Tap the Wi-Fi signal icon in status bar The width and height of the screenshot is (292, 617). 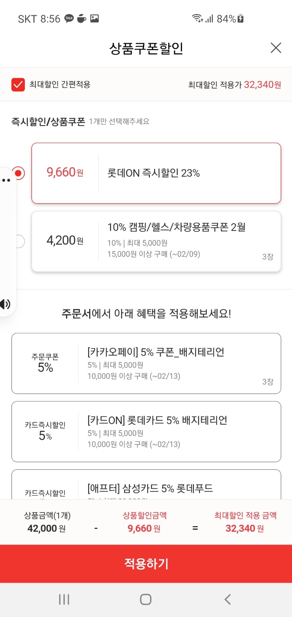[x=197, y=18]
